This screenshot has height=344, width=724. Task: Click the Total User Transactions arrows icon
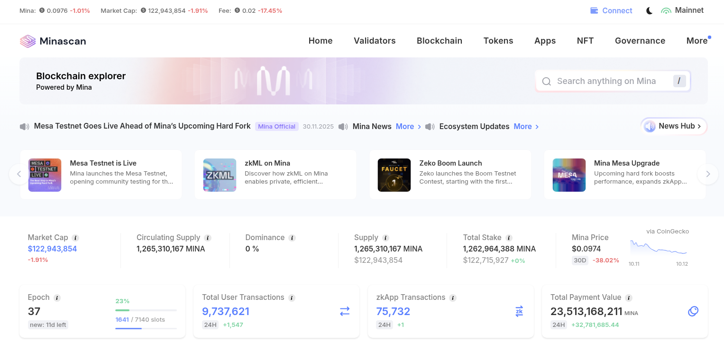point(345,311)
